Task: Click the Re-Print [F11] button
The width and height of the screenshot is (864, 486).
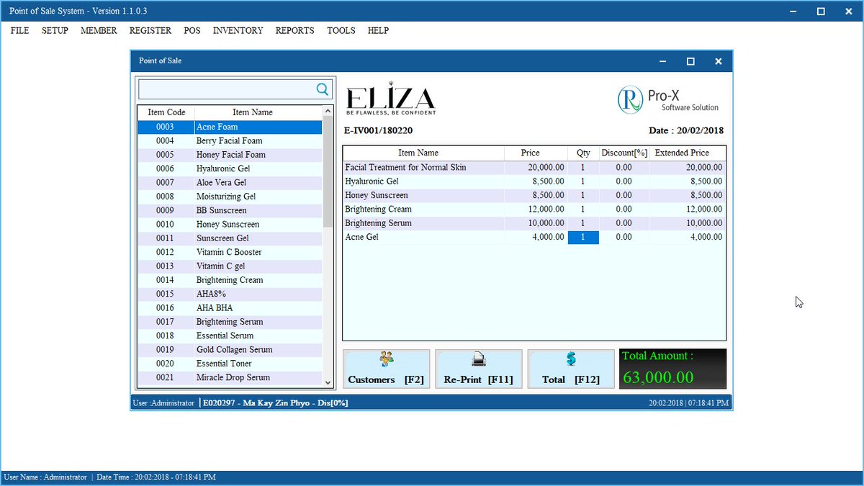Action: (x=479, y=369)
